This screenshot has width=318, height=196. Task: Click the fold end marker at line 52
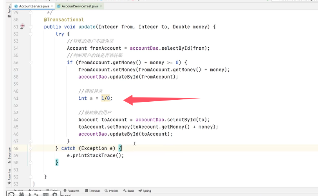pyautogui.click(x=31, y=177)
